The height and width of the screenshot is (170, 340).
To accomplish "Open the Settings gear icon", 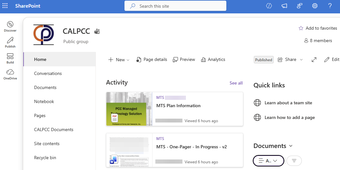I will pos(315,6).
